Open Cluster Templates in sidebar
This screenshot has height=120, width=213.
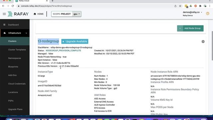(x=17, y=50)
